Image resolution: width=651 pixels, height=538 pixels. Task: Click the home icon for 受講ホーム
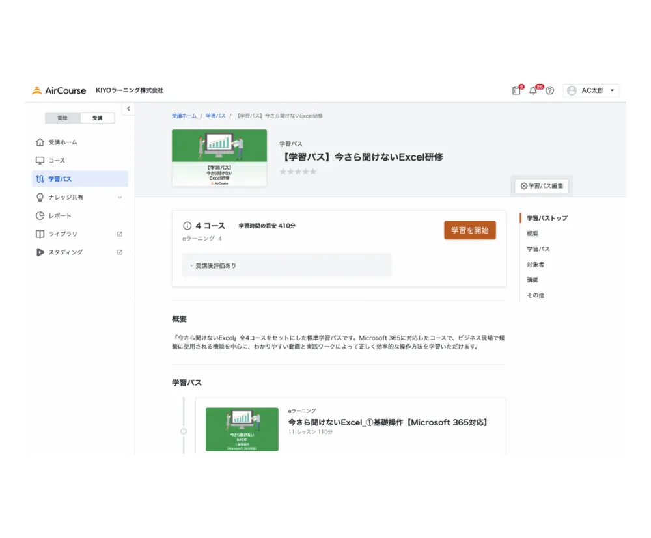(40, 142)
